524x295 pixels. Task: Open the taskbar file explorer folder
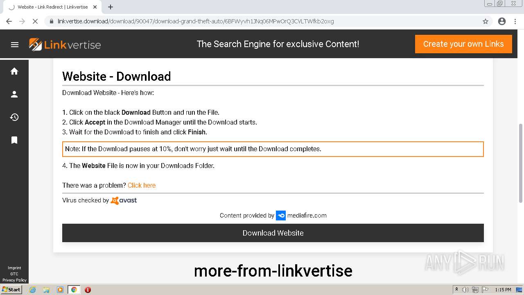(46, 290)
